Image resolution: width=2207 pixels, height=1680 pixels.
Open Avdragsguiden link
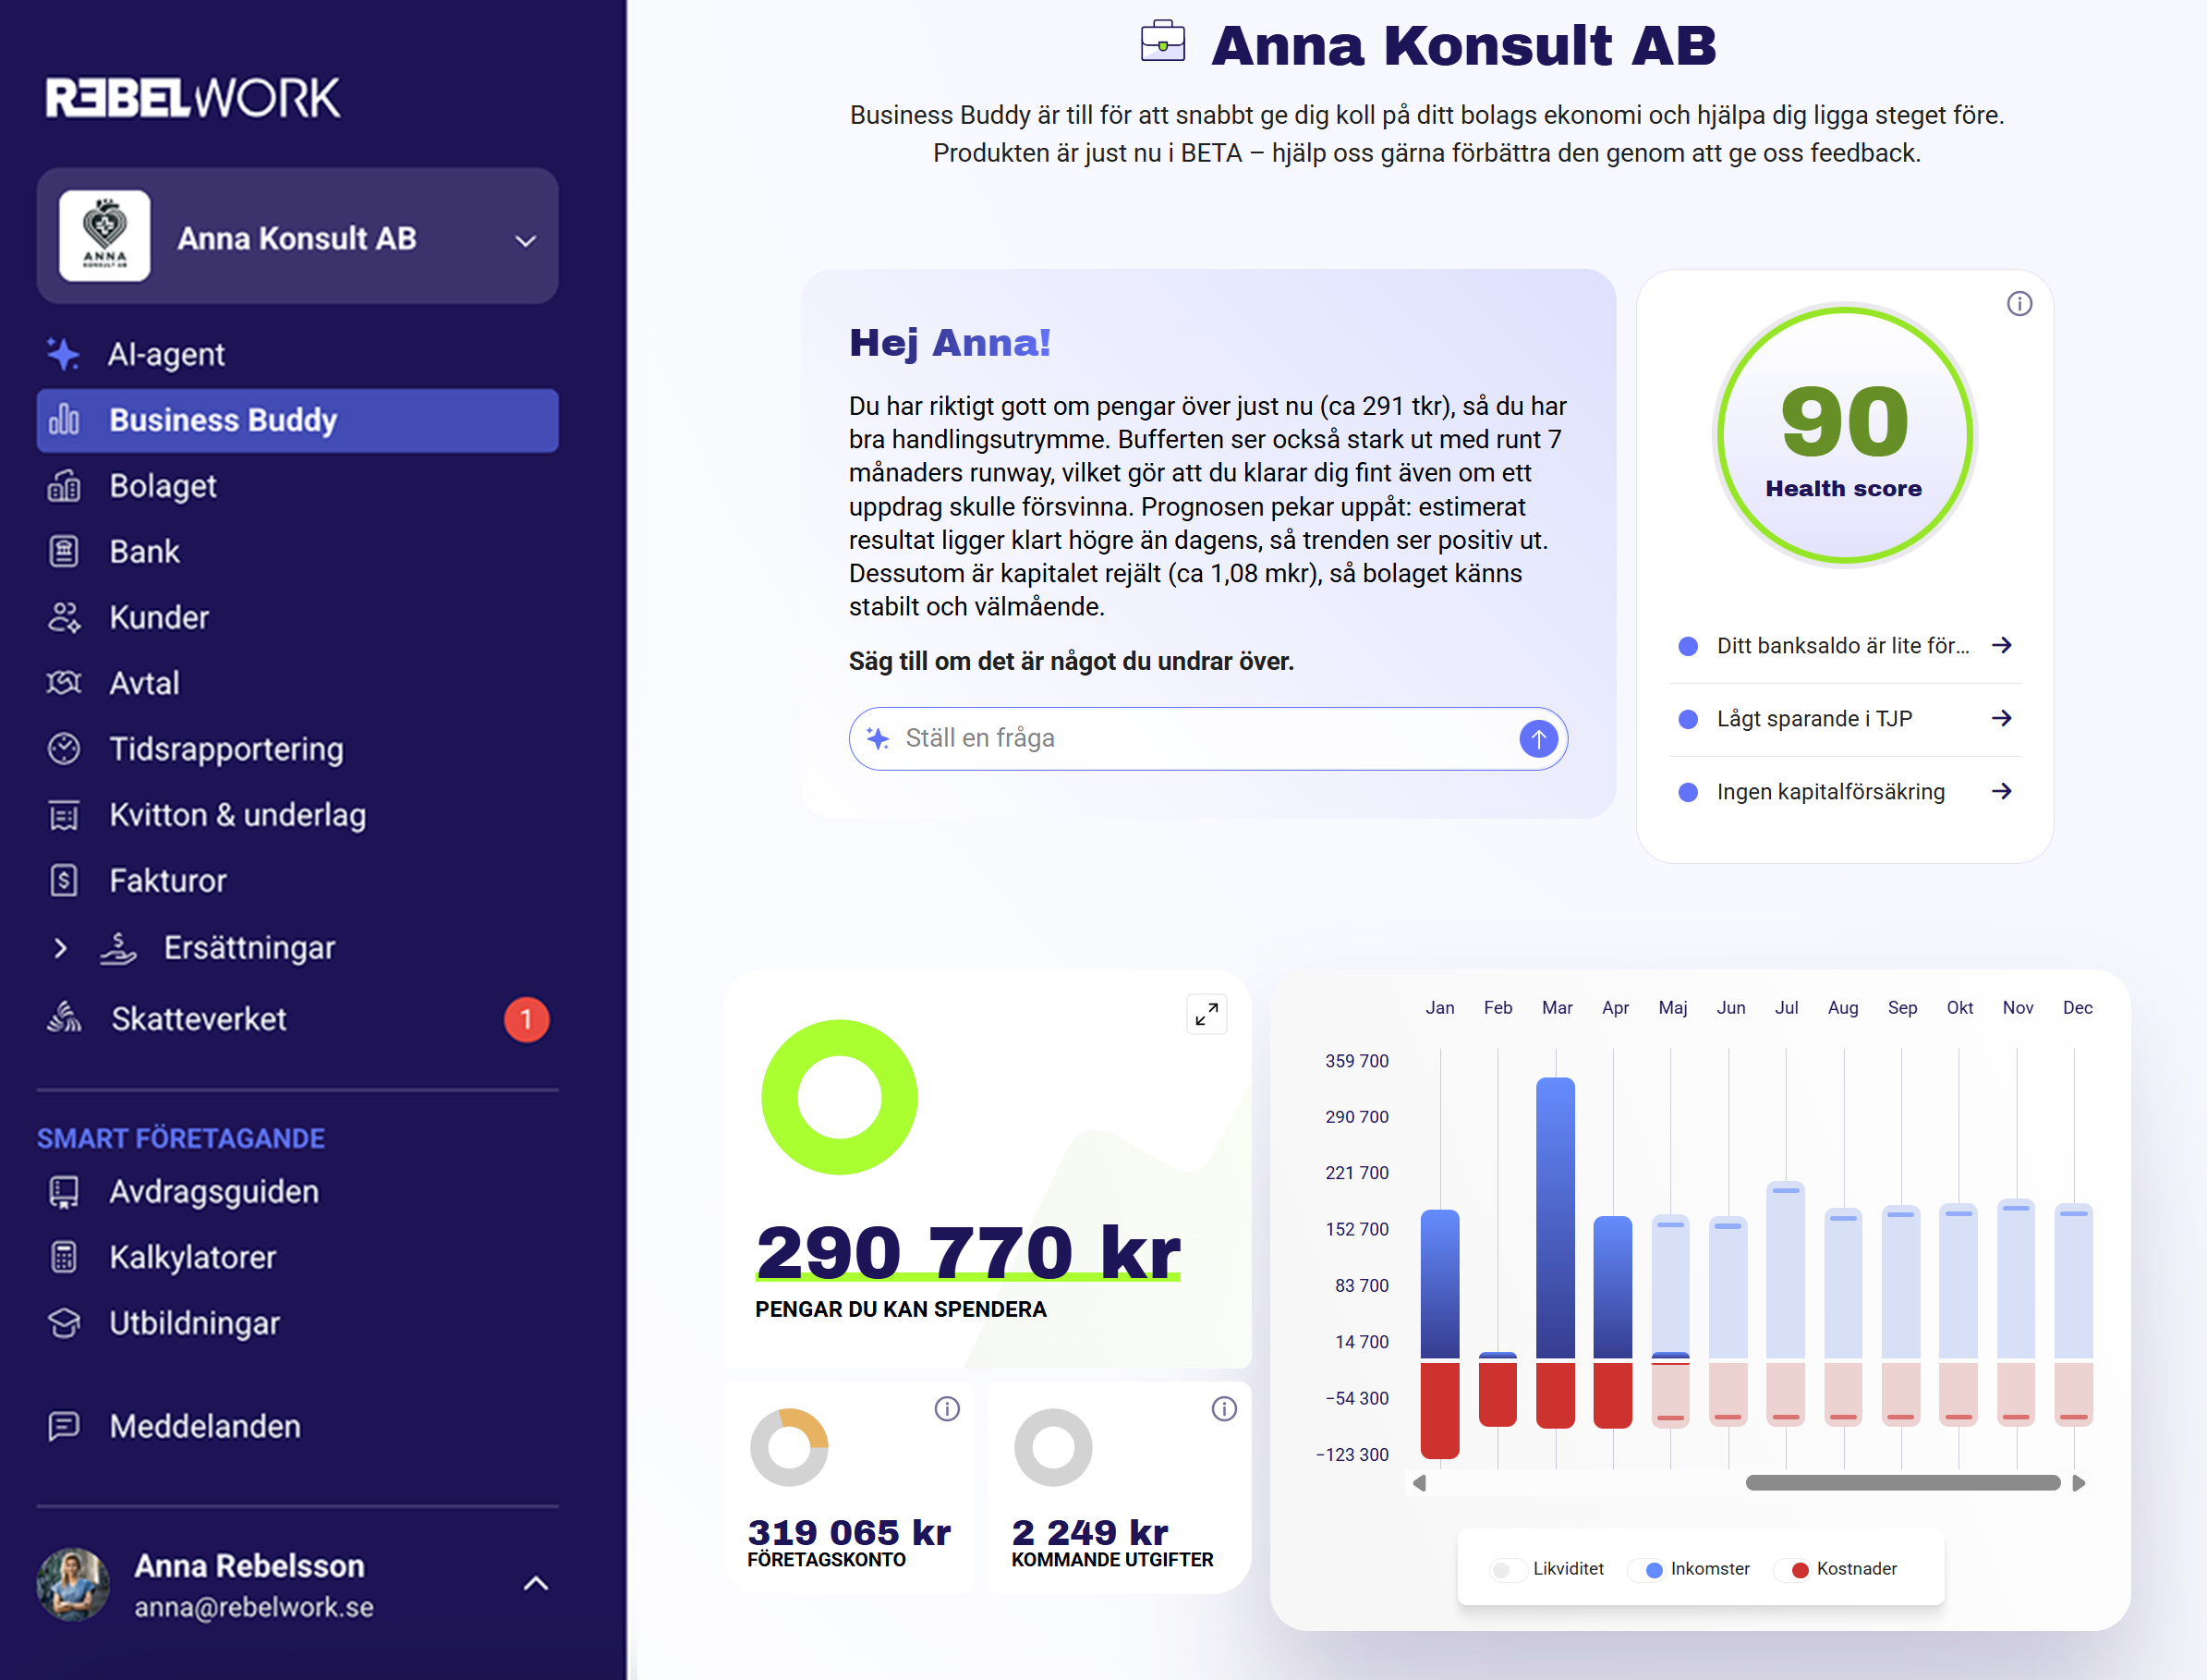pos(297,1192)
